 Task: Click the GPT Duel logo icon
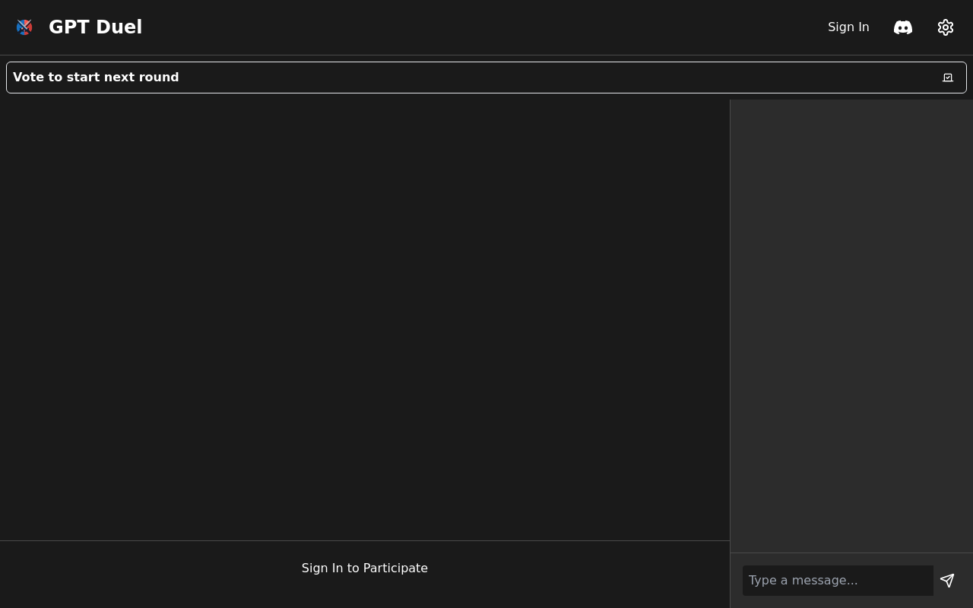click(24, 27)
